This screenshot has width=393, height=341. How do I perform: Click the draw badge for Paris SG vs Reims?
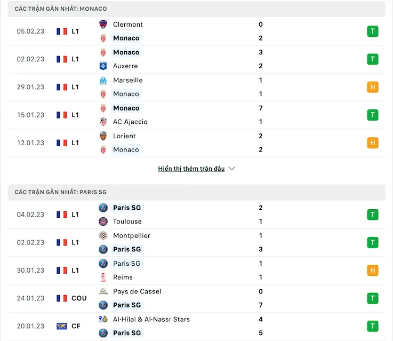pos(373,271)
